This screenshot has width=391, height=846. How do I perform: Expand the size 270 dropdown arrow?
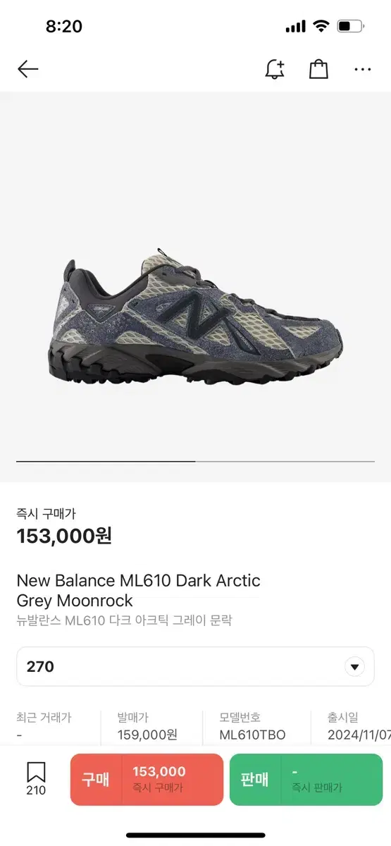354,667
